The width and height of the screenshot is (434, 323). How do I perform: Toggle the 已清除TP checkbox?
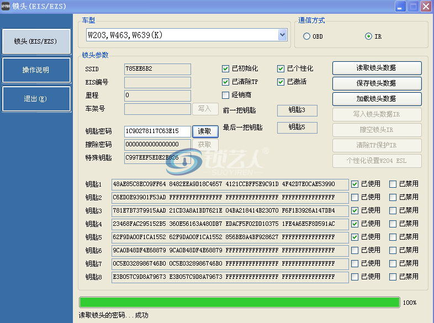tap(225, 82)
